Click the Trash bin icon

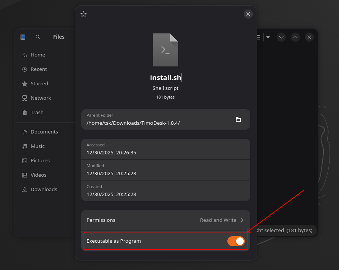(x=25, y=113)
